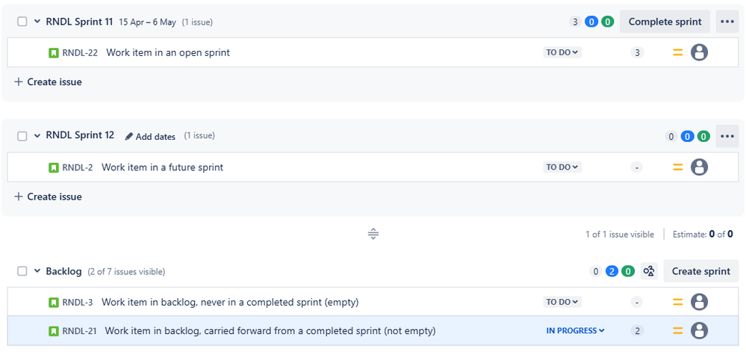Screen dimensions: 746x352
Task: Click the pencil icon to add dates
Action: [129, 137]
